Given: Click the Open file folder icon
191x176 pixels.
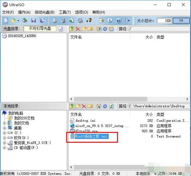Looking at the screenshot, I should (x=13, y=21).
